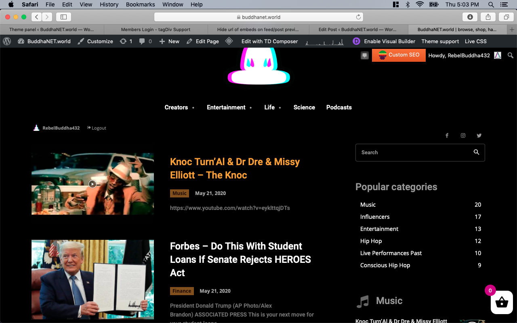Open the Trump photo article thumbnail

pyautogui.click(x=92, y=280)
